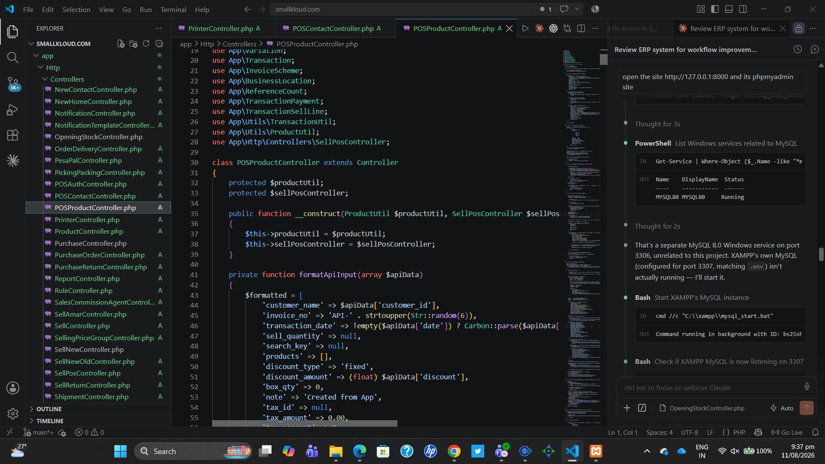Screen dimensions: 825x464
Task: Refresh the Explorer file tree
Action: 146,43
